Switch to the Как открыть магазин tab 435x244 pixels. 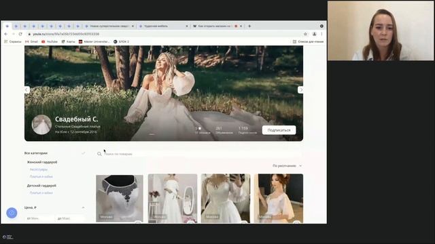pyautogui.click(x=217, y=26)
